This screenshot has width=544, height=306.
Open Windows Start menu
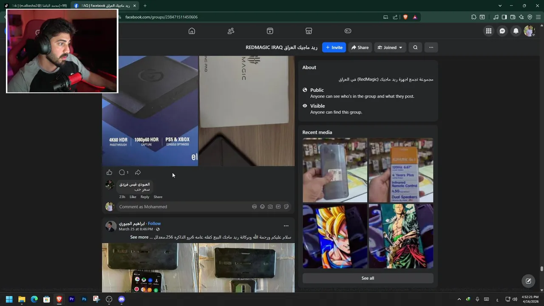9,299
